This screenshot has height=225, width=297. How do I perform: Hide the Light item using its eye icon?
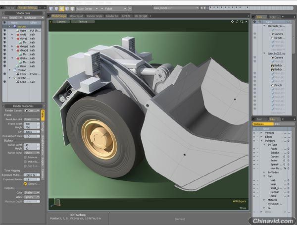(5, 81)
